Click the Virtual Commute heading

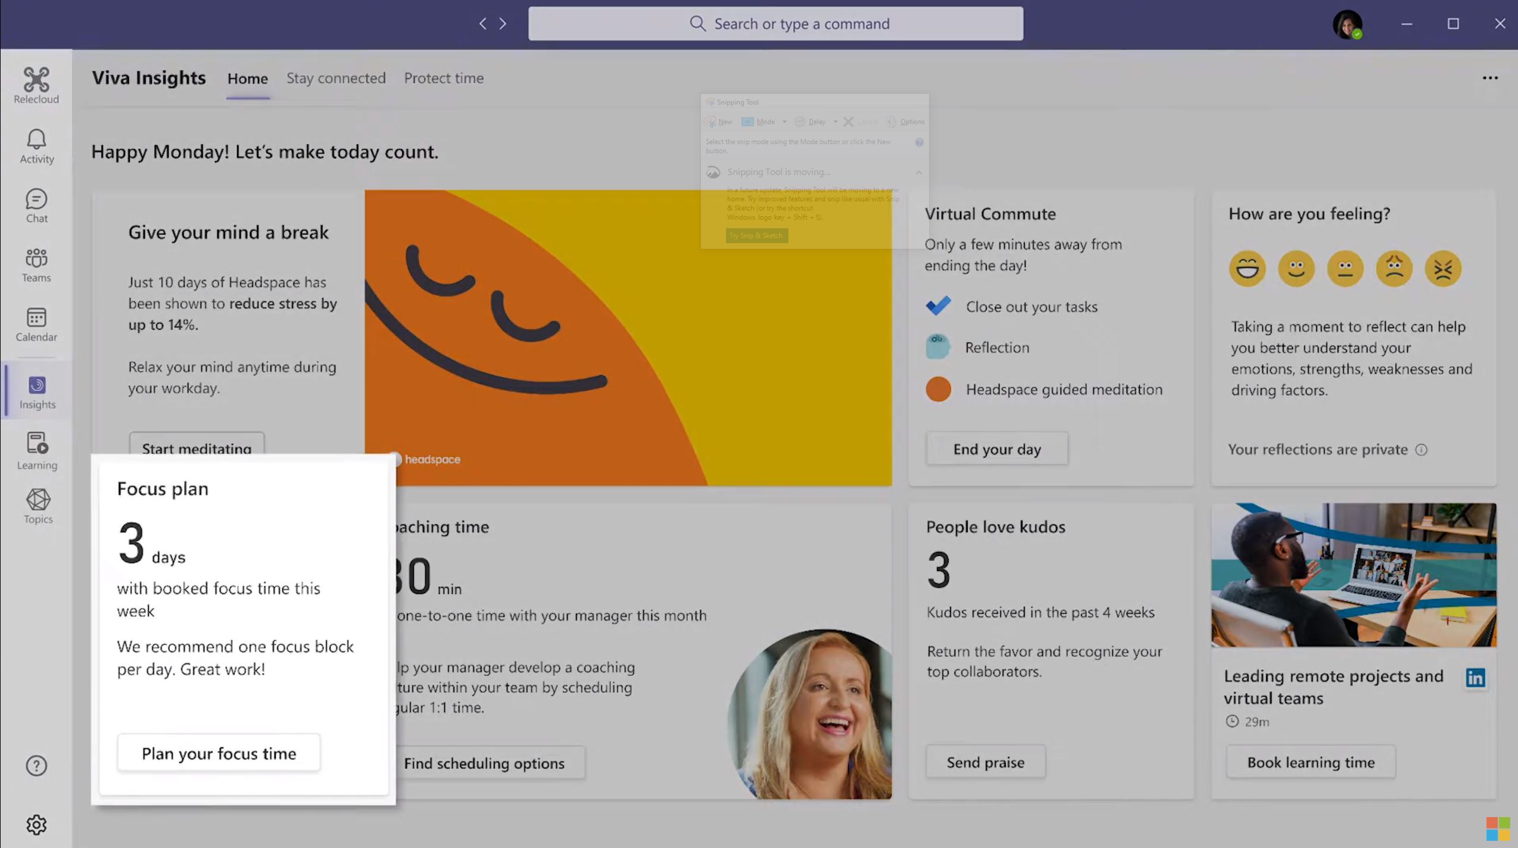coord(990,214)
